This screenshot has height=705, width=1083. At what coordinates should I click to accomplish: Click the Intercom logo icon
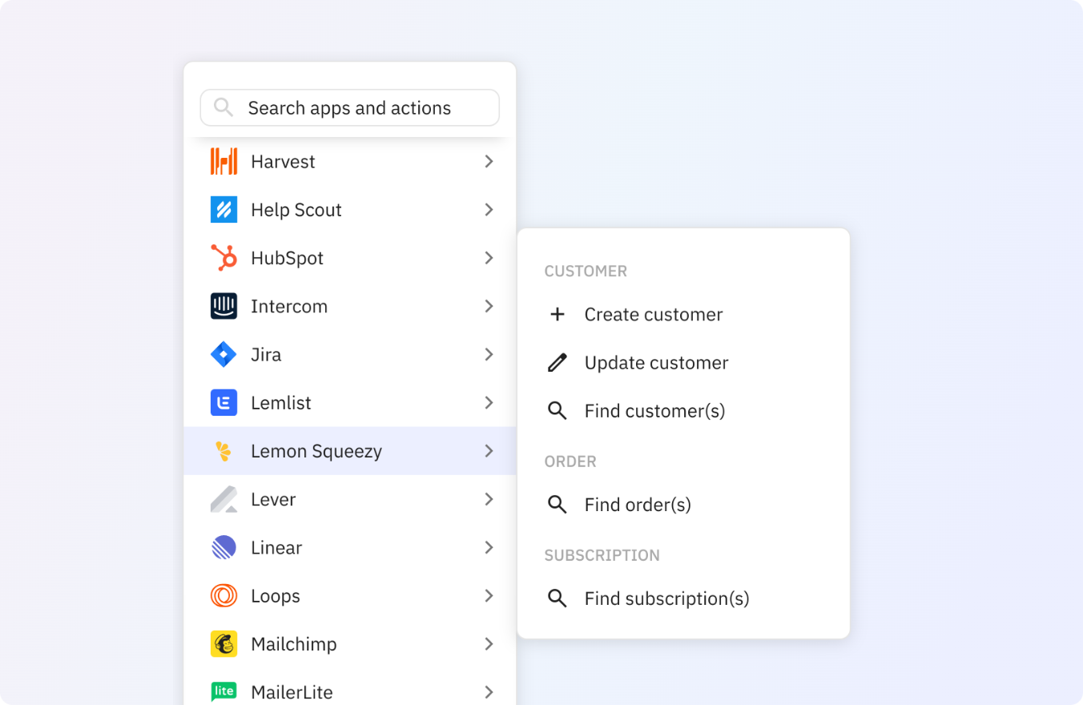[x=223, y=306]
